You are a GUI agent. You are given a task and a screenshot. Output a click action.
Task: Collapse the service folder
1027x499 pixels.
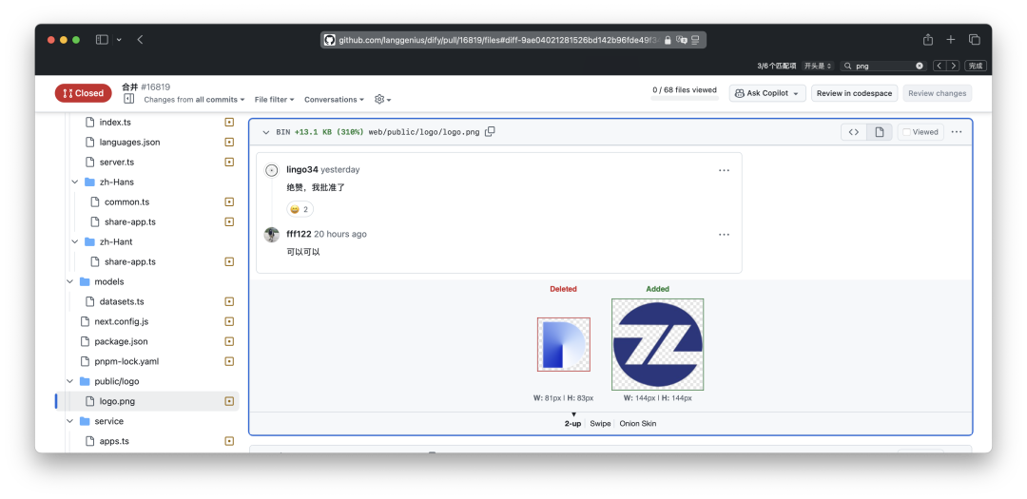click(69, 421)
